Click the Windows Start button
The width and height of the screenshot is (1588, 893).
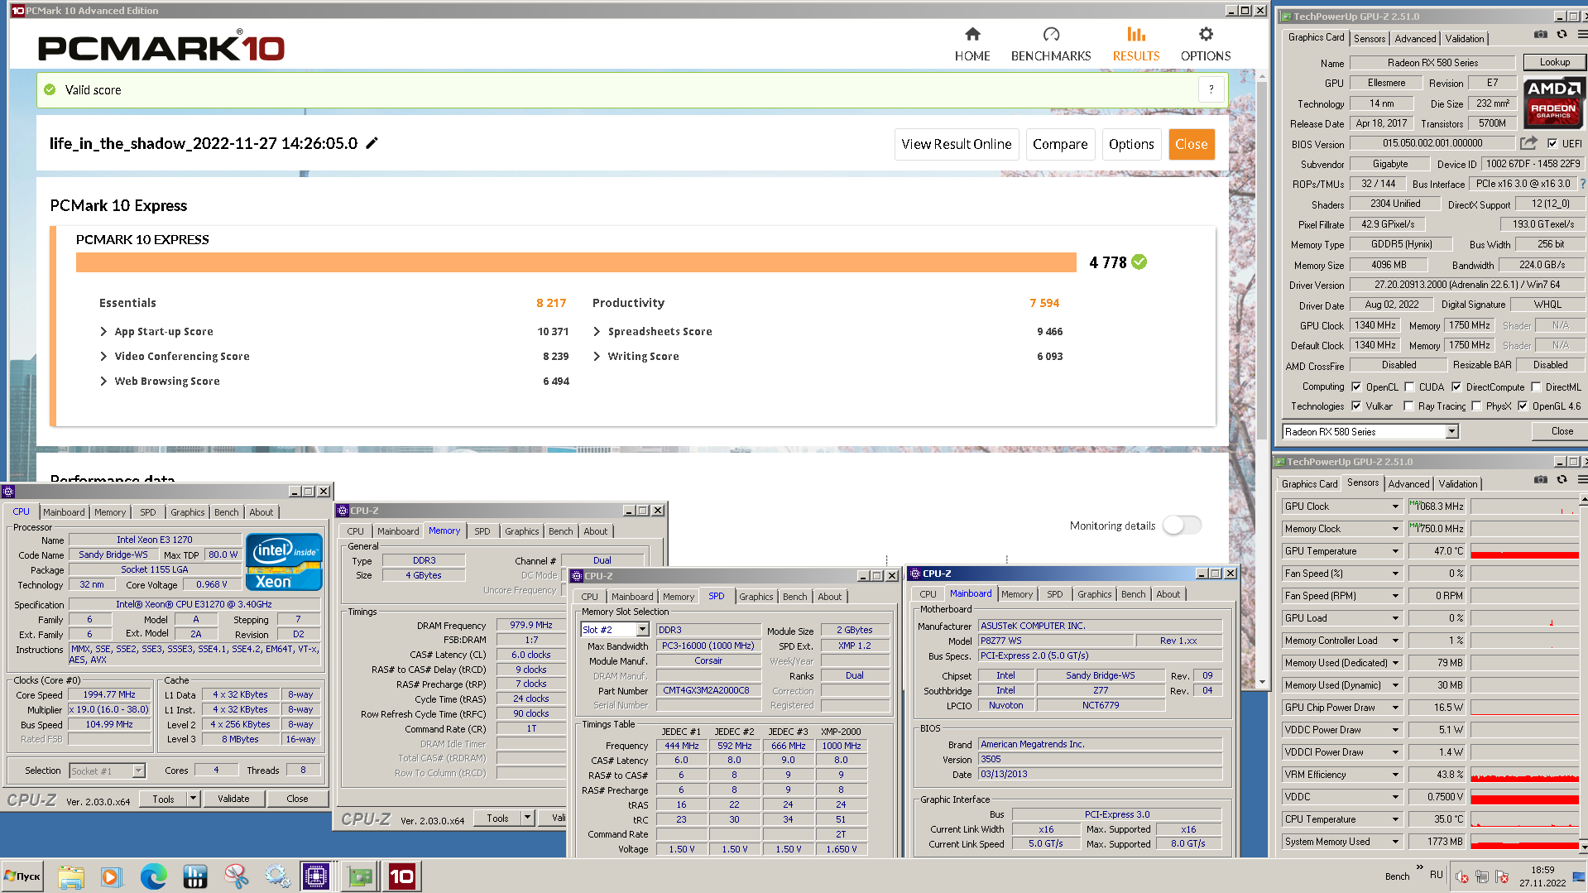coord(23,876)
